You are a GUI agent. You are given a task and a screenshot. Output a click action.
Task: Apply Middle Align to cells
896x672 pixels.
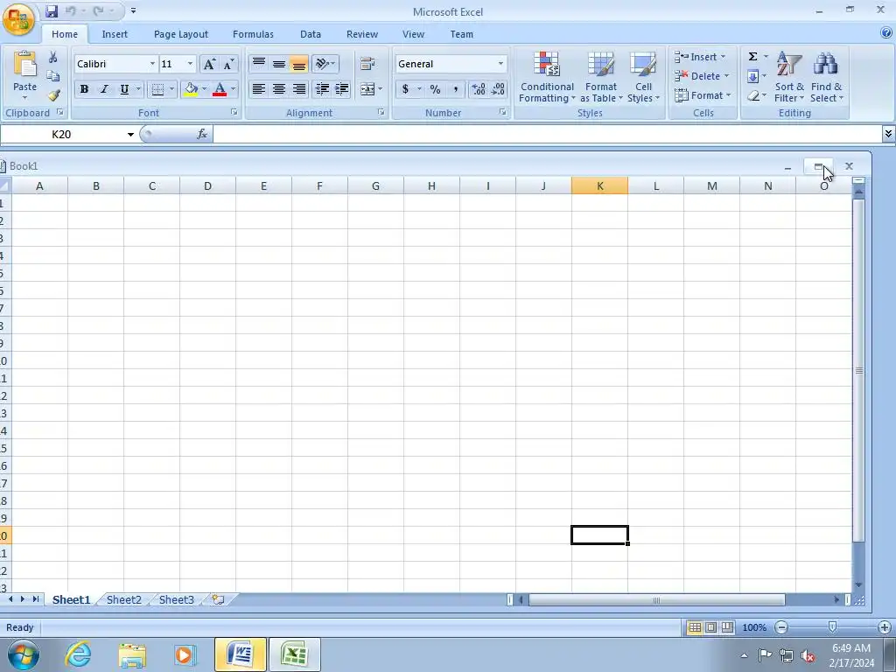click(279, 63)
